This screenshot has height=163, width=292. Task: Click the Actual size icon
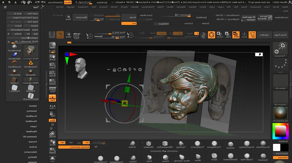[x=52, y=74]
